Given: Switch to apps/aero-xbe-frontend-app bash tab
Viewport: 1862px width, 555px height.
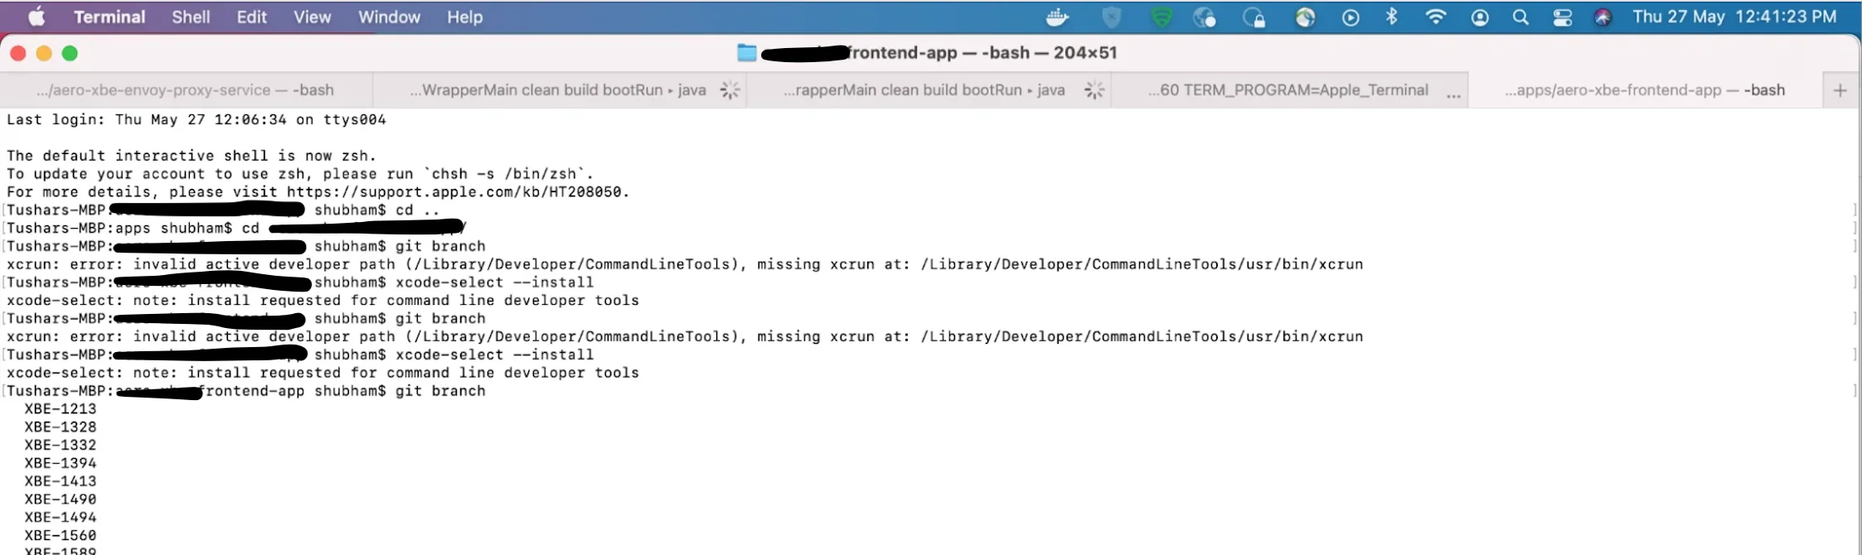Looking at the screenshot, I should 1645,90.
